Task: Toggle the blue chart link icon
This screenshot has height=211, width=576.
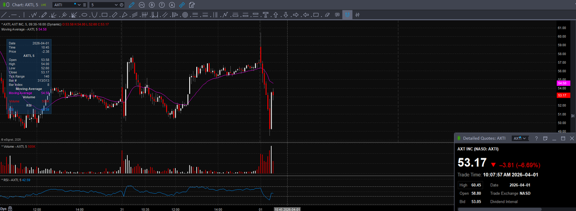Action: (182, 4)
